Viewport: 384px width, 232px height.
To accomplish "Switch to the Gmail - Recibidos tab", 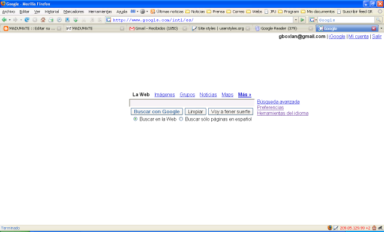I will tap(158, 28).
